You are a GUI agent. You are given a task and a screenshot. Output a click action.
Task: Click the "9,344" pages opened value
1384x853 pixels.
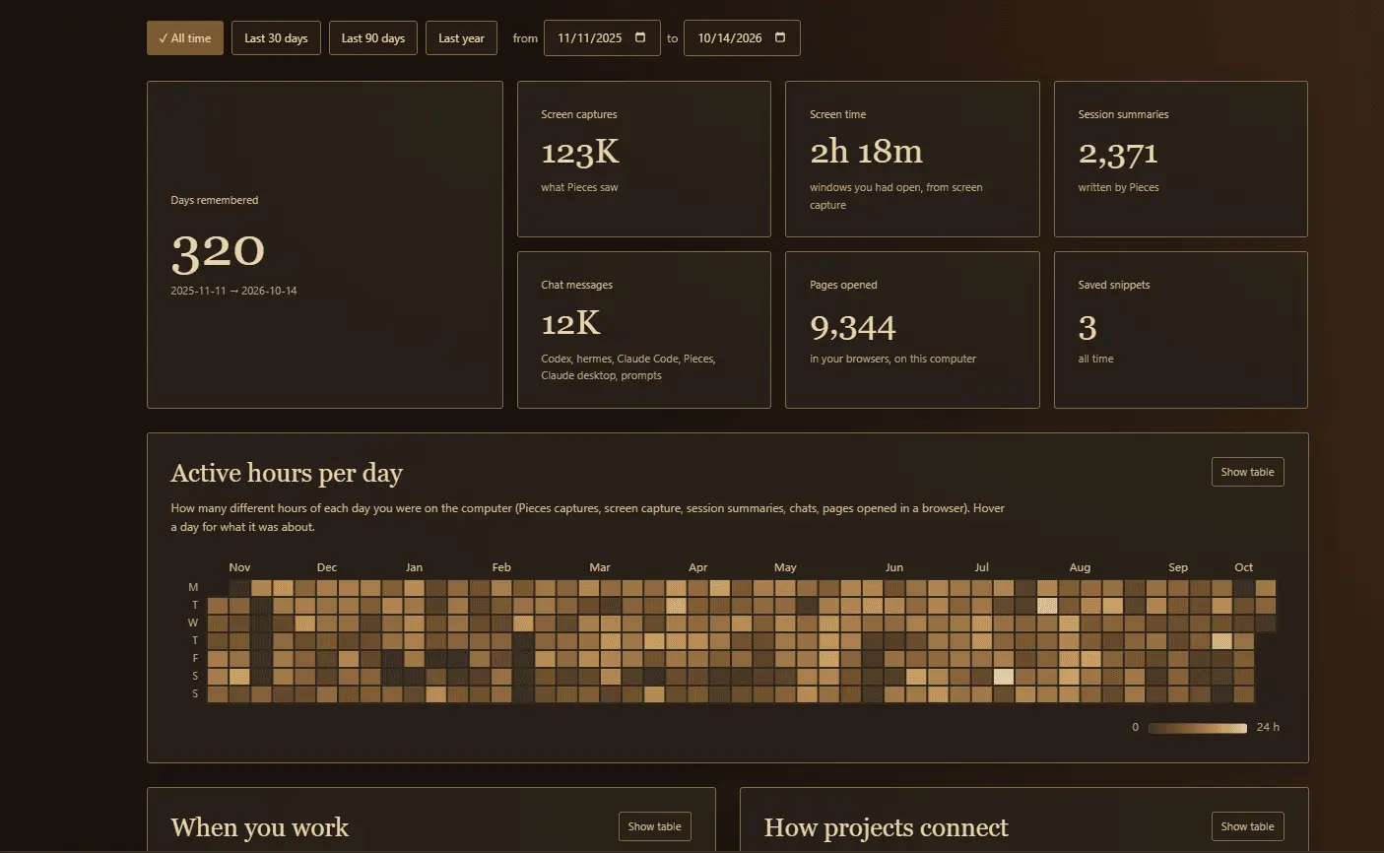click(x=853, y=326)
